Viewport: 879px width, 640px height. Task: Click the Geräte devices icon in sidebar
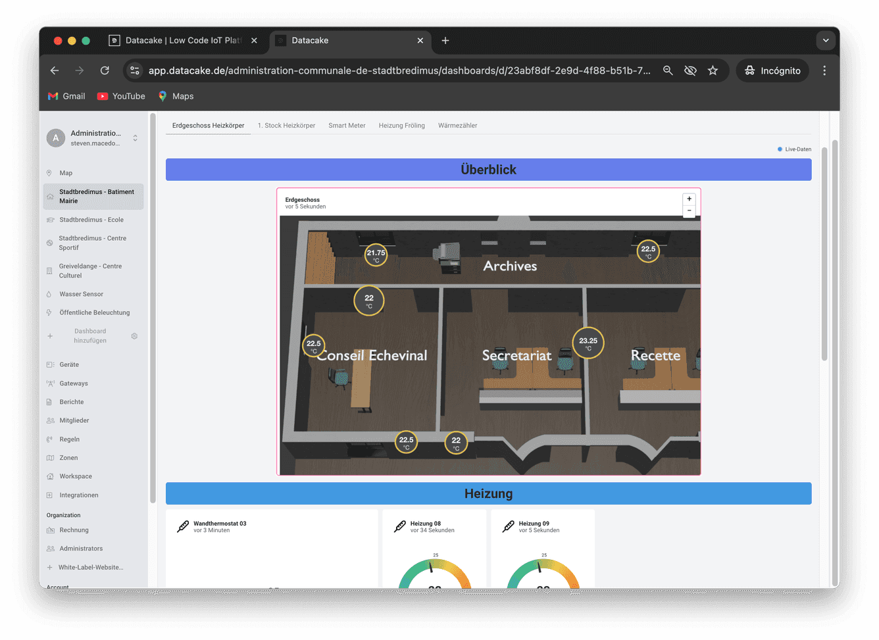click(x=50, y=364)
